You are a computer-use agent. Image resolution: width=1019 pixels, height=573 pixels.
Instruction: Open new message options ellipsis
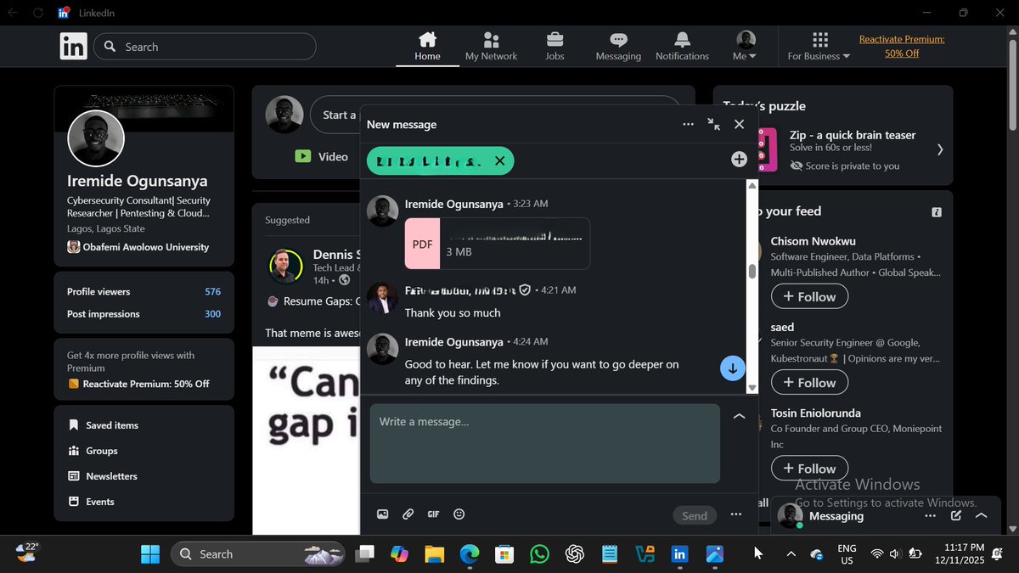688,124
